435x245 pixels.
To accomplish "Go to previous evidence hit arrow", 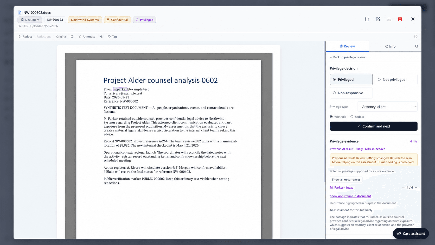I will click(x=403, y=188).
